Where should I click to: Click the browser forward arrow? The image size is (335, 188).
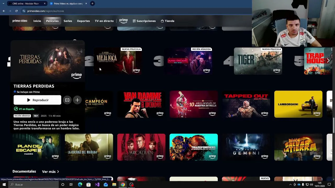pos(10,11)
